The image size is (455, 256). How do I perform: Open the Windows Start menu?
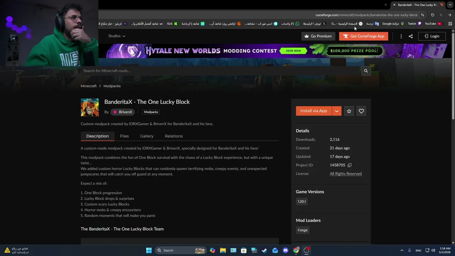[x=149, y=250]
